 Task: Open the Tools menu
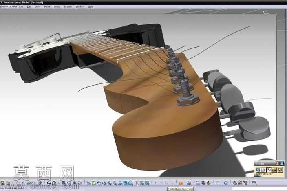point(57,7)
